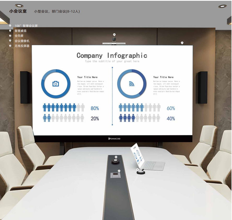
Task: Click the 80% figure on the slide
Action: point(95,108)
